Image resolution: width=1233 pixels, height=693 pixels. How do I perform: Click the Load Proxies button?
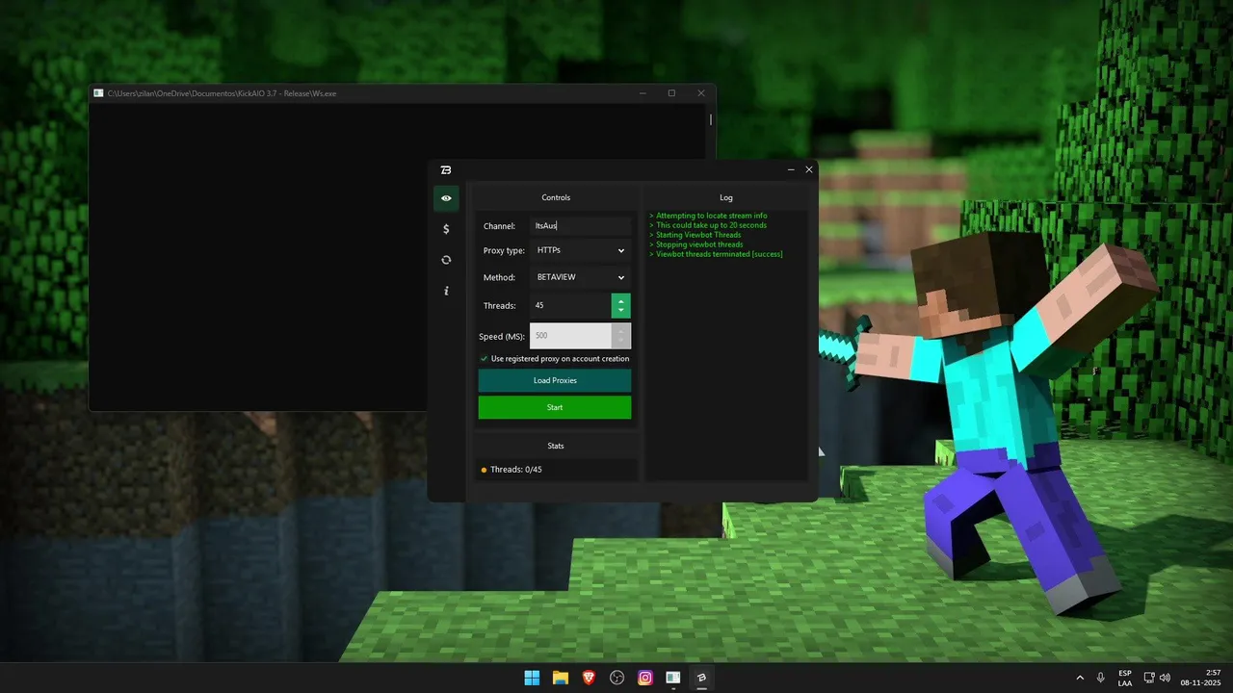[x=555, y=380]
